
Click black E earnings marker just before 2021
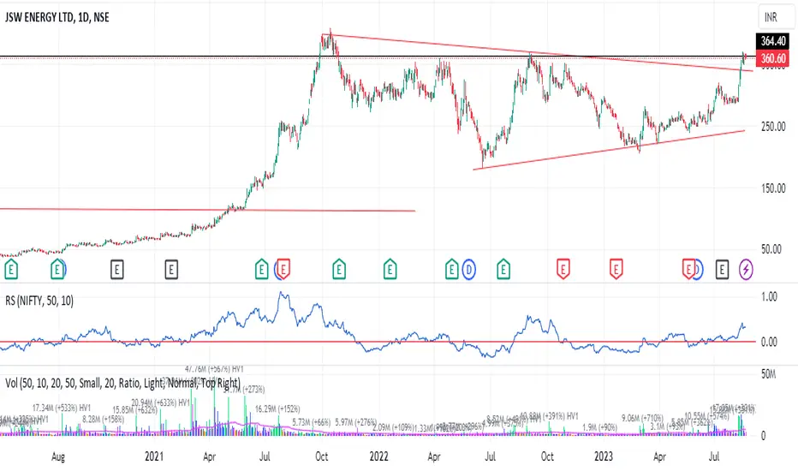(x=117, y=270)
